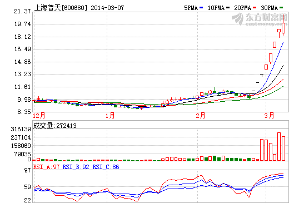
Task: Click the 21.37 price axis label
Action: click(x=22, y=11)
